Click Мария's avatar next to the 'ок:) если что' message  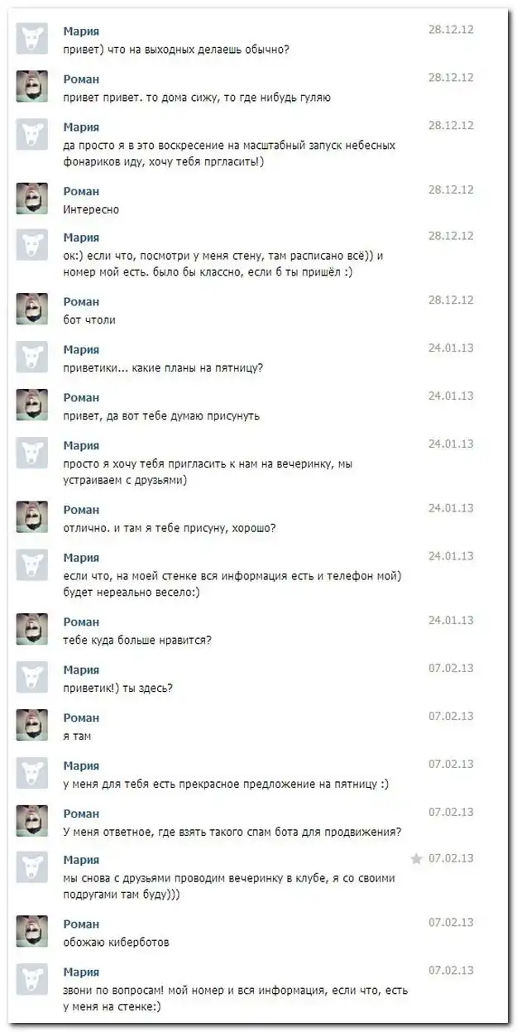31,246
